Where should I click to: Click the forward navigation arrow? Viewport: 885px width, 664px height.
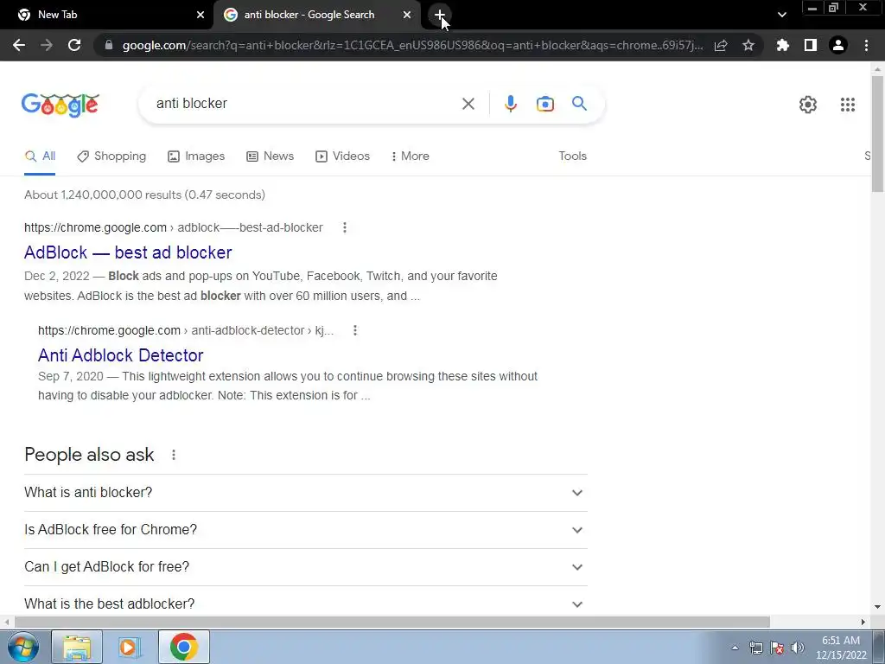(x=47, y=45)
